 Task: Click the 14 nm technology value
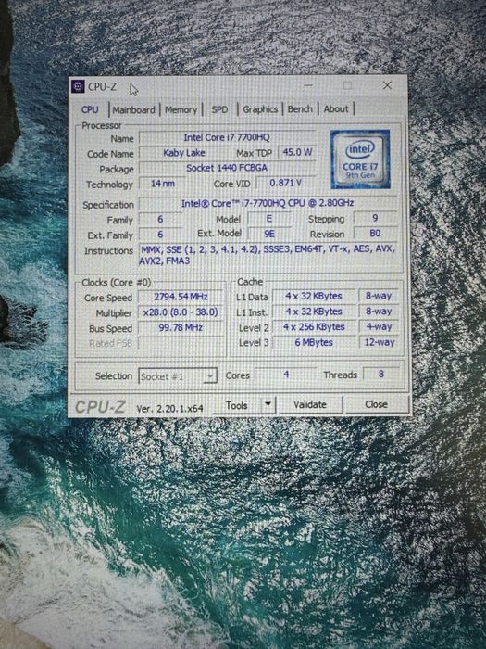tap(162, 184)
